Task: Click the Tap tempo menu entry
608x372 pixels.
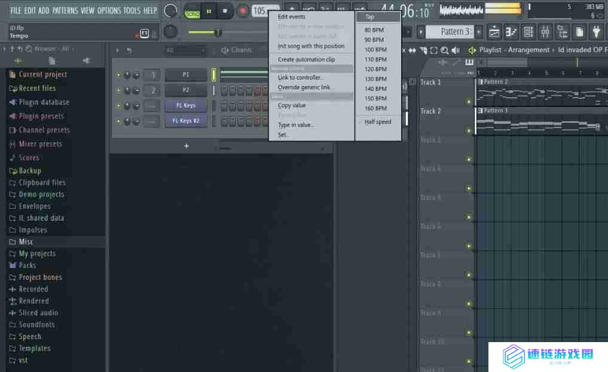Action: point(378,17)
